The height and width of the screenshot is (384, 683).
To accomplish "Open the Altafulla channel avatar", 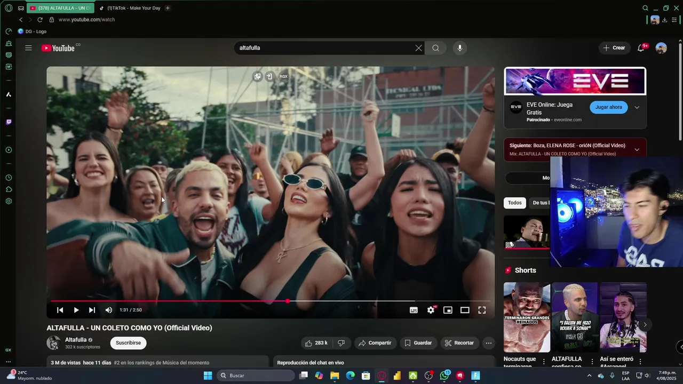I will coord(53,343).
